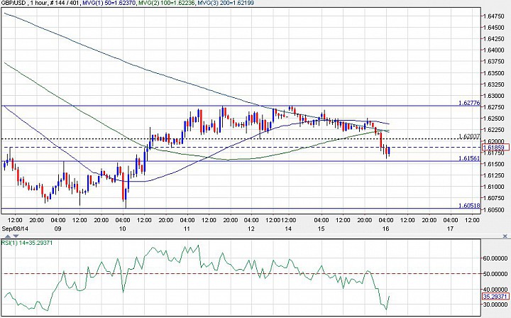Image resolution: width=511 pixels, height=318 pixels.
Task: Click the 1.64750 price axis label
Action: pyautogui.click(x=494, y=16)
